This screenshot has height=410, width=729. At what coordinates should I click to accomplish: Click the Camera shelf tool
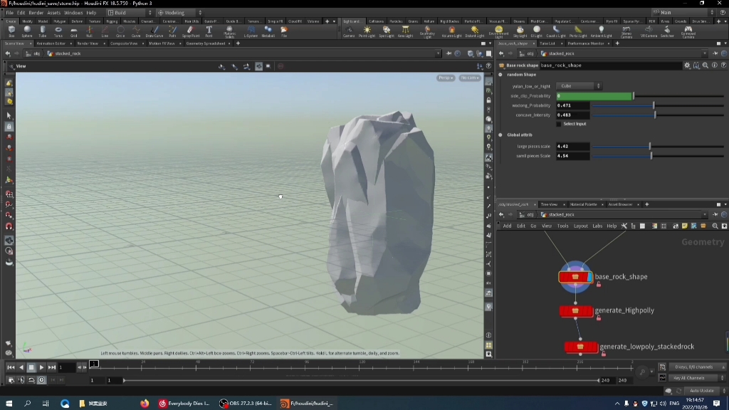[349, 31]
